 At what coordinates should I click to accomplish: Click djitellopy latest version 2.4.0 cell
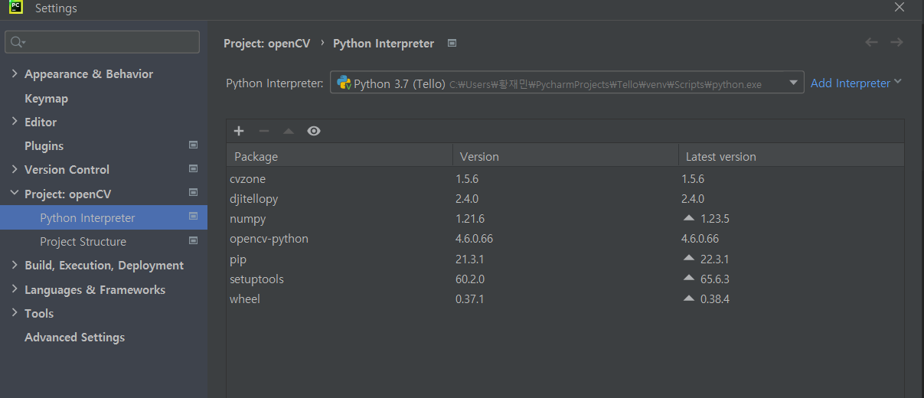693,198
